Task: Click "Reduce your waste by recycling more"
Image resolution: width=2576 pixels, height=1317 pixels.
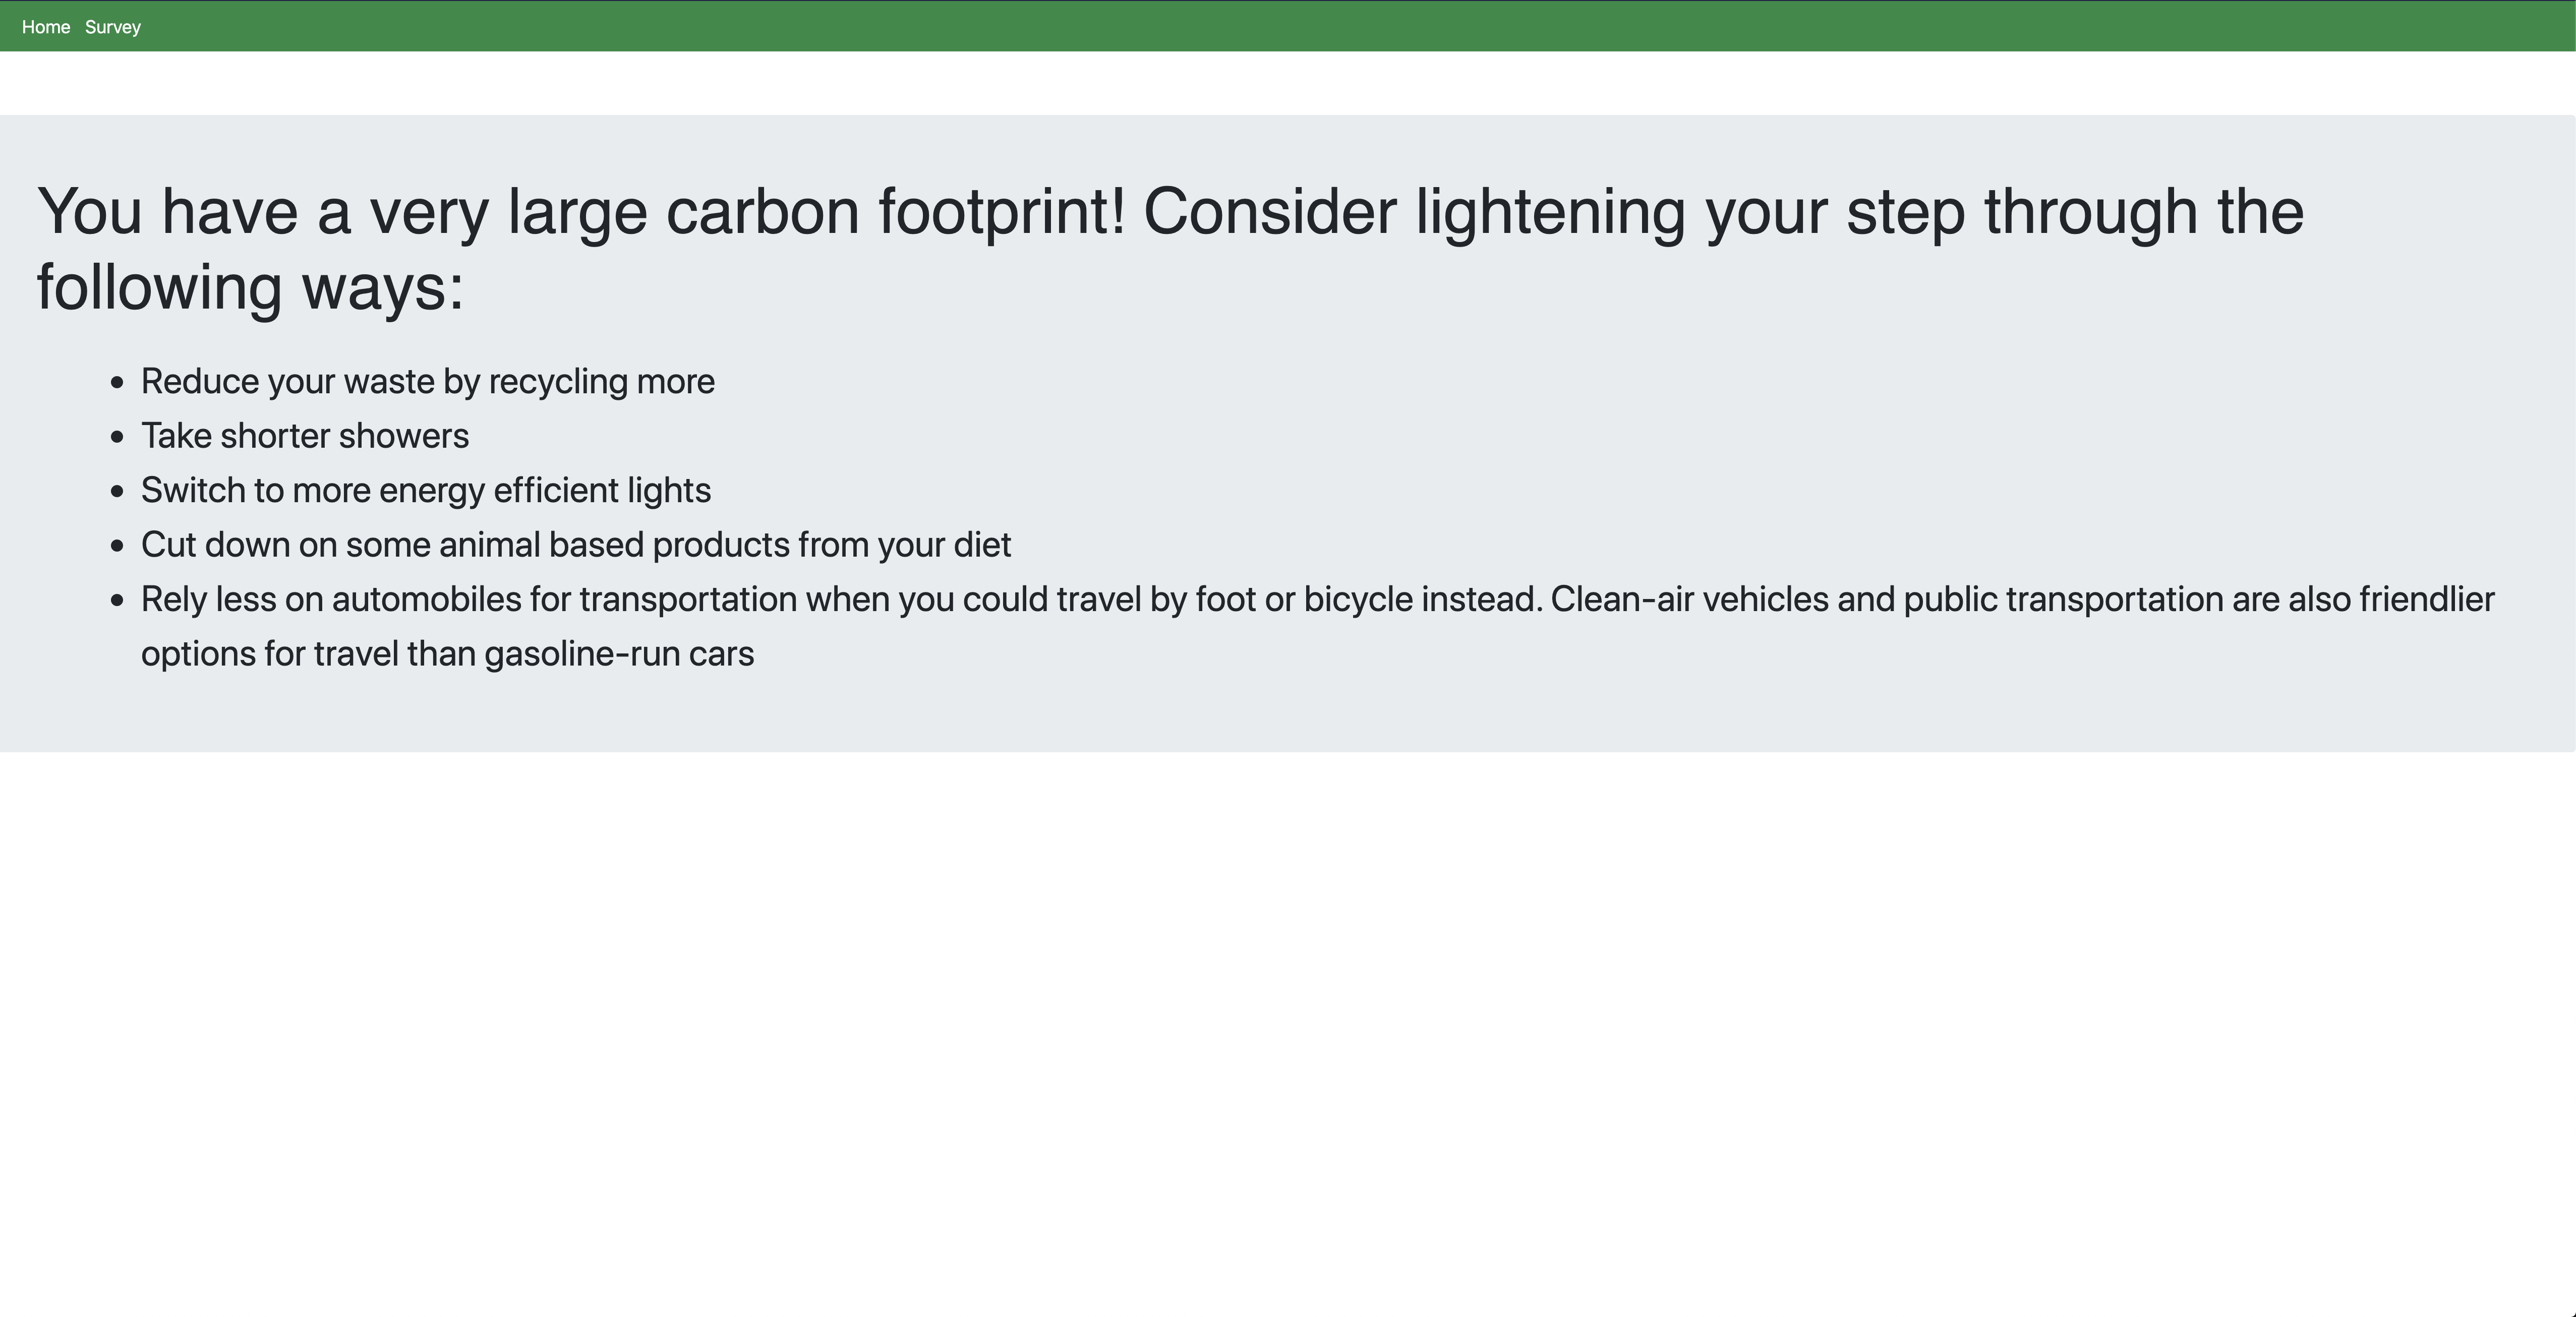Action: tap(428, 382)
